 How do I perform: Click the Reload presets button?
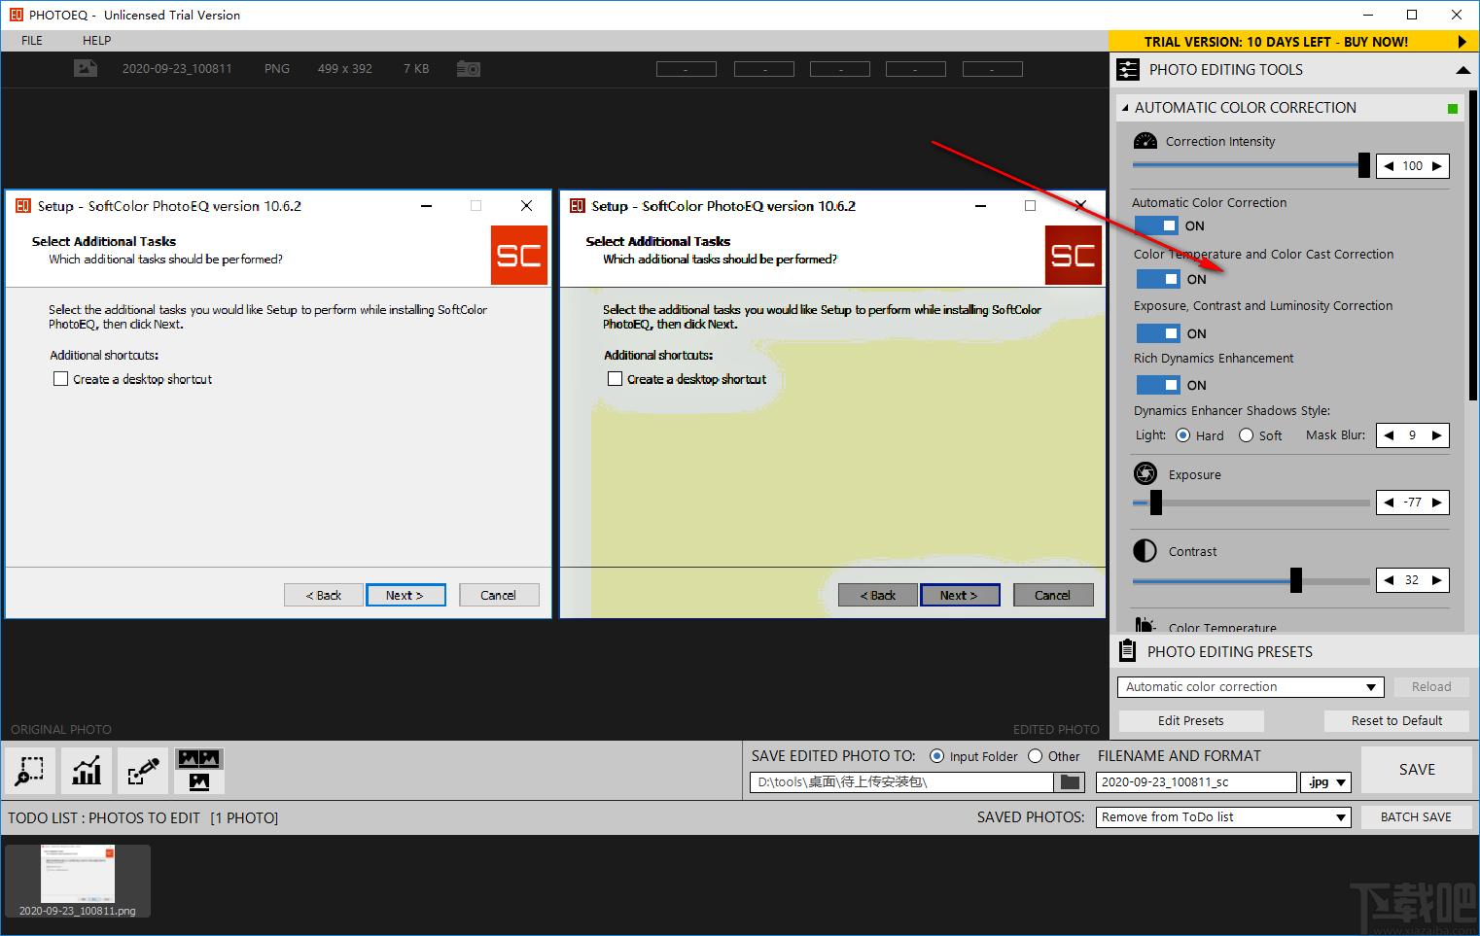pos(1431,686)
